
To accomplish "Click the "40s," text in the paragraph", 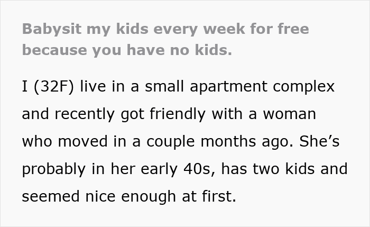I will (x=199, y=169).
